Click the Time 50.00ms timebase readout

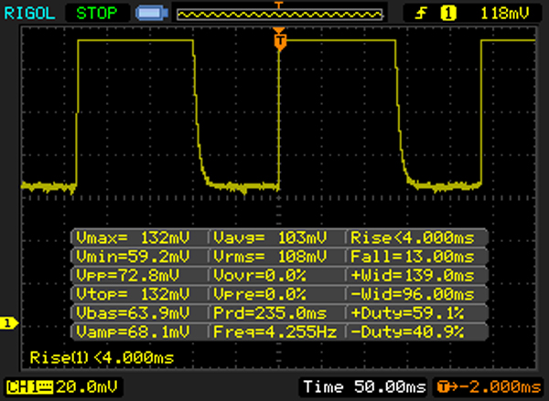[364, 387]
